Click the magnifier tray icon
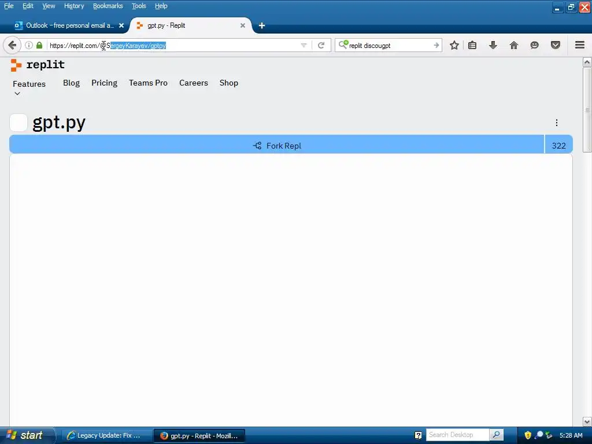Image resolution: width=592 pixels, height=444 pixels. [539, 435]
